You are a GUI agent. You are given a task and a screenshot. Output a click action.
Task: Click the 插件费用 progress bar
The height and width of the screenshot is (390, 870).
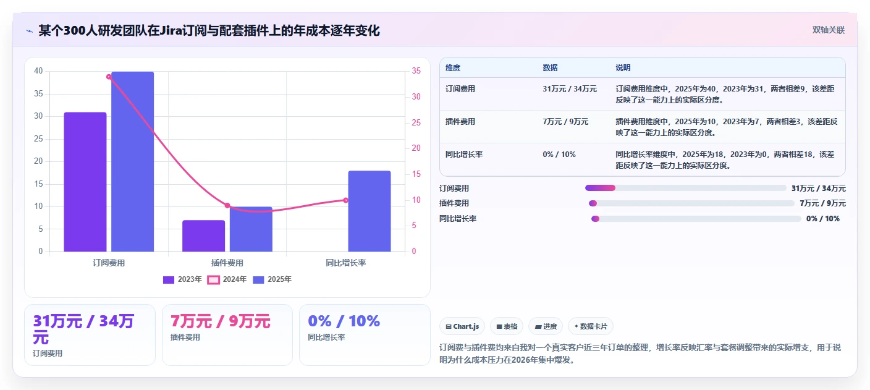691,203
